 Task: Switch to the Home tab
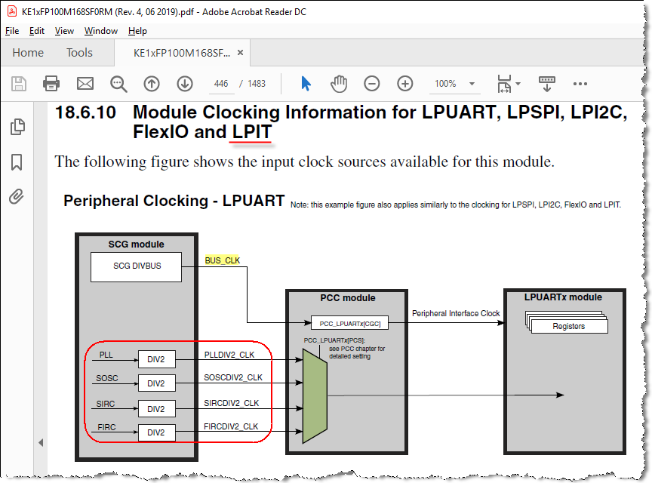28,53
